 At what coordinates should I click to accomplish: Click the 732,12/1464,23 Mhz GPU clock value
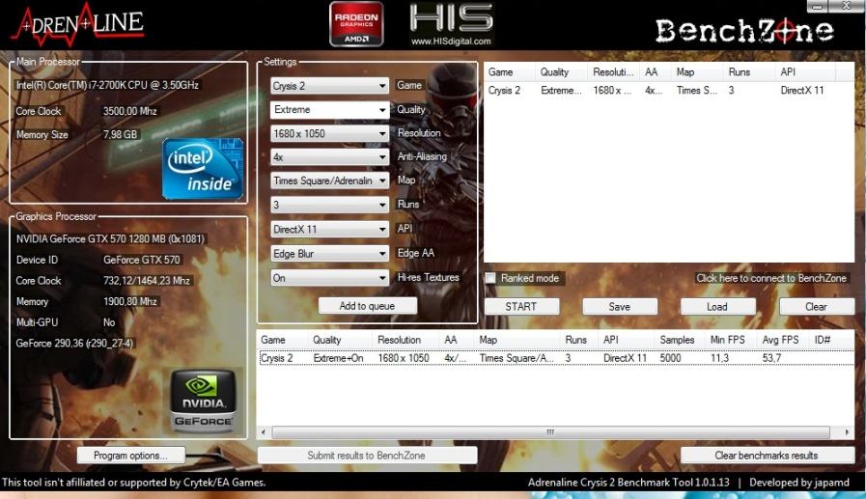[x=147, y=281]
